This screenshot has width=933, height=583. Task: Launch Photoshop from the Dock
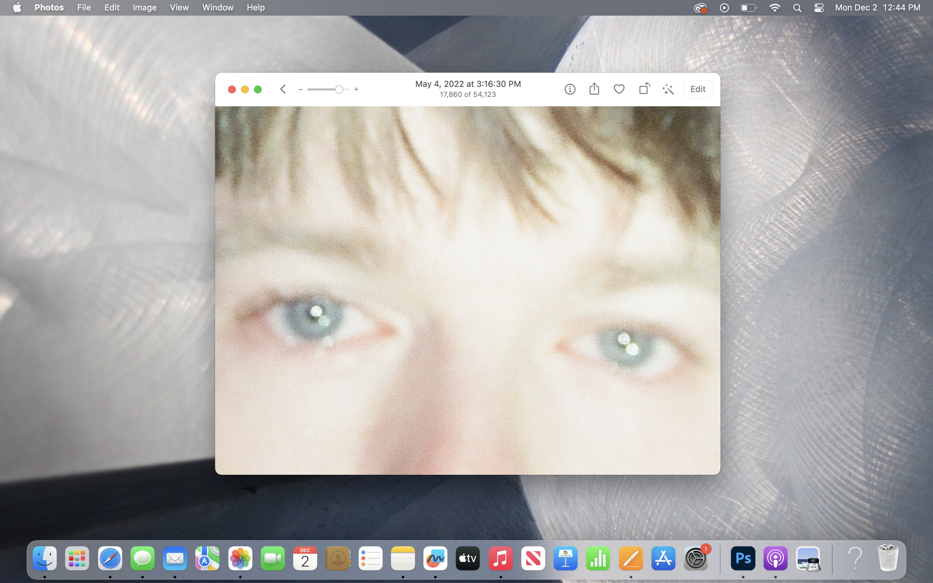point(742,558)
